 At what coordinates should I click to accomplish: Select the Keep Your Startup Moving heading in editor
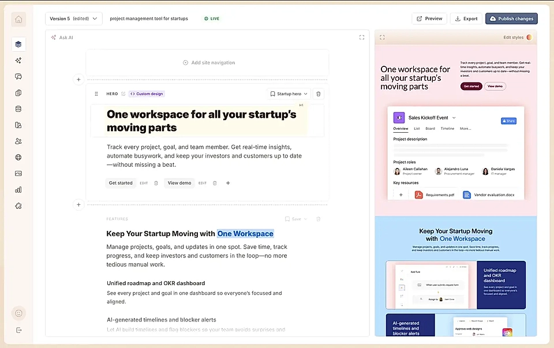pyautogui.click(x=190, y=234)
